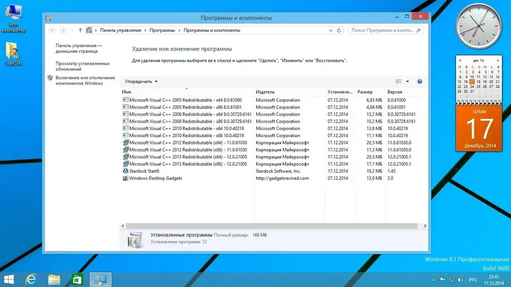
Task: Go to next month in calendar gadget
Action: pyautogui.click(x=498, y=61)
